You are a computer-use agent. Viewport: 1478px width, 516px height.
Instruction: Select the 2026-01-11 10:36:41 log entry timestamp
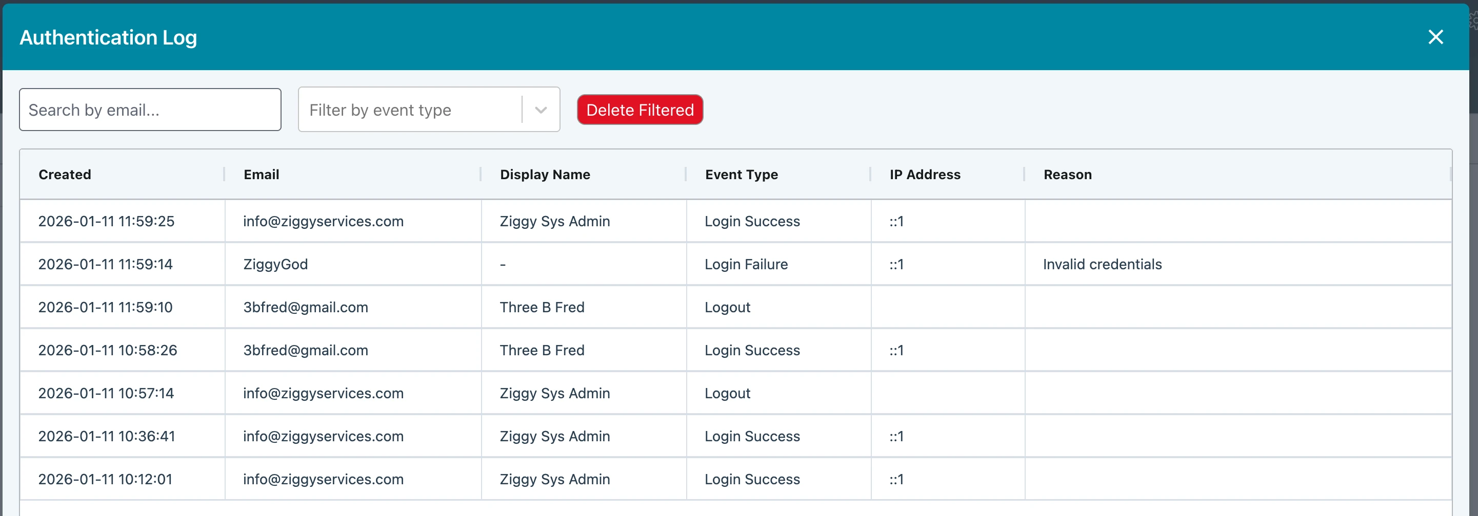tap(106, 436)
